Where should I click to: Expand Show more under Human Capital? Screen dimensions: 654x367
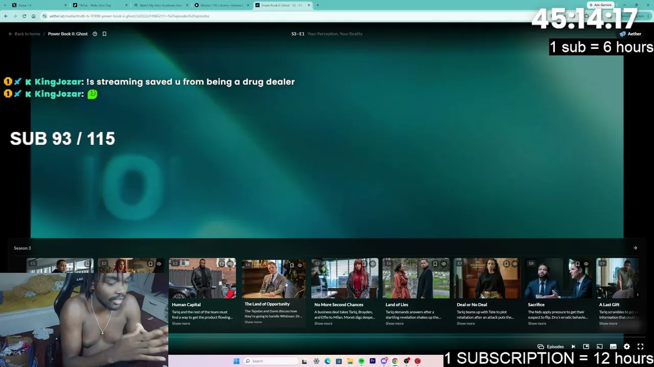tap(181, 323)
